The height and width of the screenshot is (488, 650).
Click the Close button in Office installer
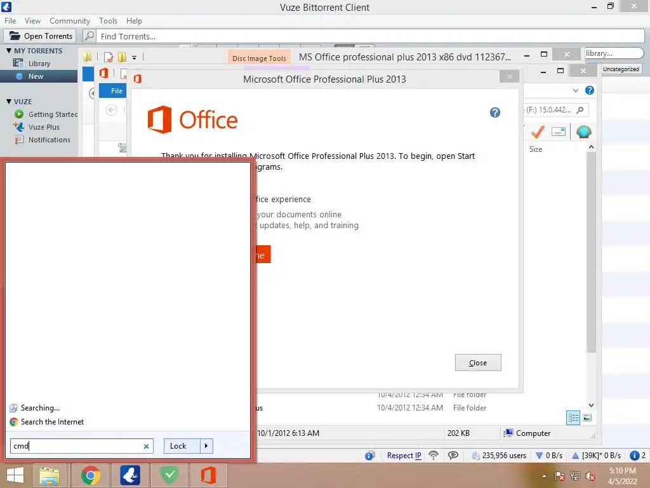(x=478, y=363)
